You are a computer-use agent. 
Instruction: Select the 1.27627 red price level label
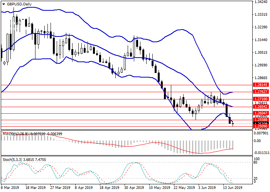pos(261,92)
